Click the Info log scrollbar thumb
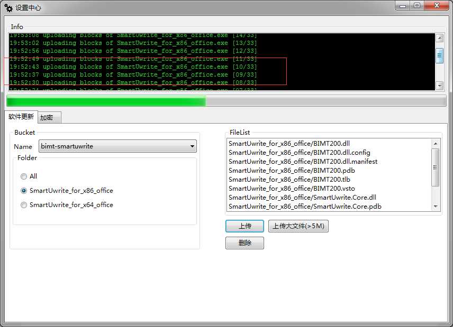The width and height of the screenshot is (453, 327). [x=439, y=55]
